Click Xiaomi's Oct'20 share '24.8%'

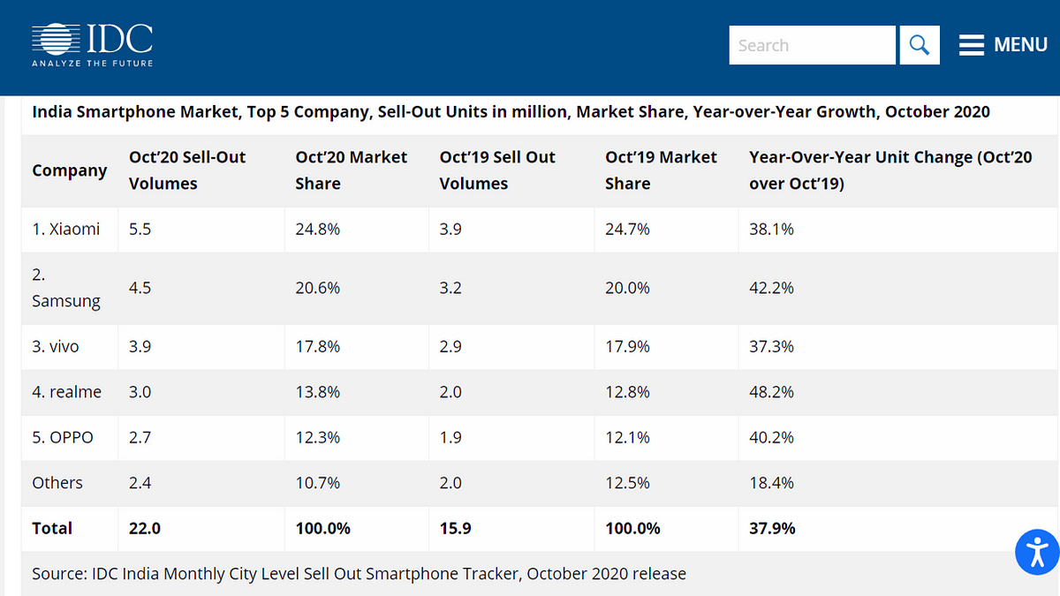pyautogui.click(x=318, y=230)
